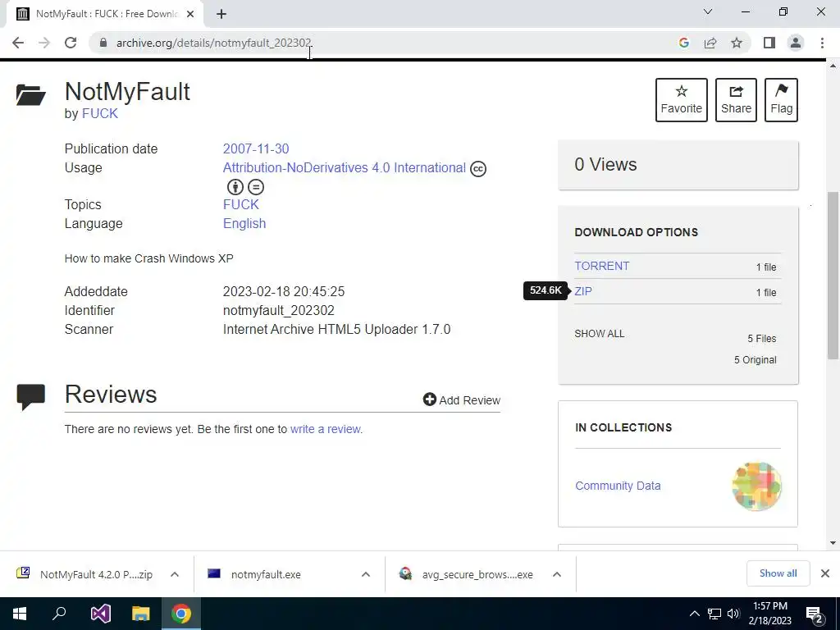840x630 pixels.
Task: Open Chrome three-dot menu
Action: [822, 43]
